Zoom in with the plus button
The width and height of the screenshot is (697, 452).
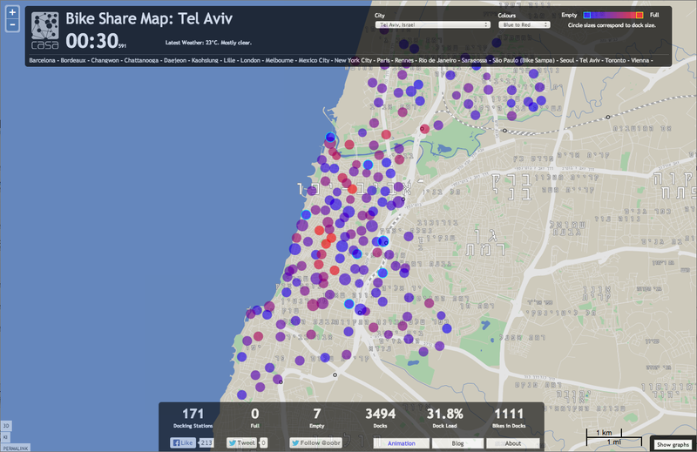click(12, 12)
